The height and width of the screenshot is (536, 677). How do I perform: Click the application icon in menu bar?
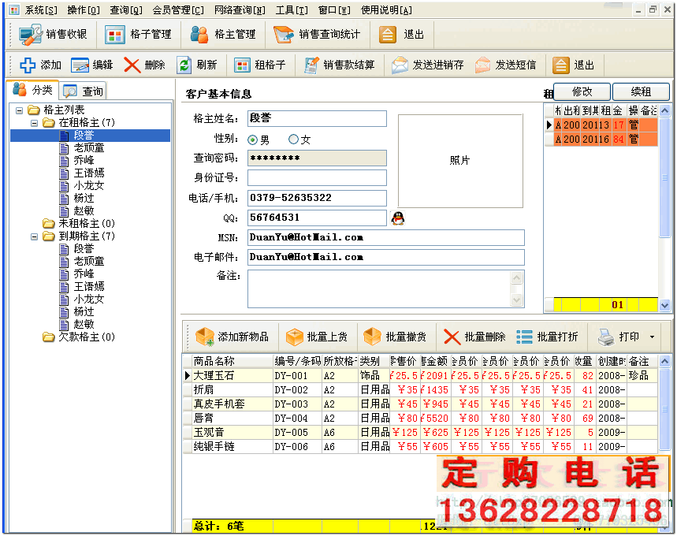[x=14, y=9]
